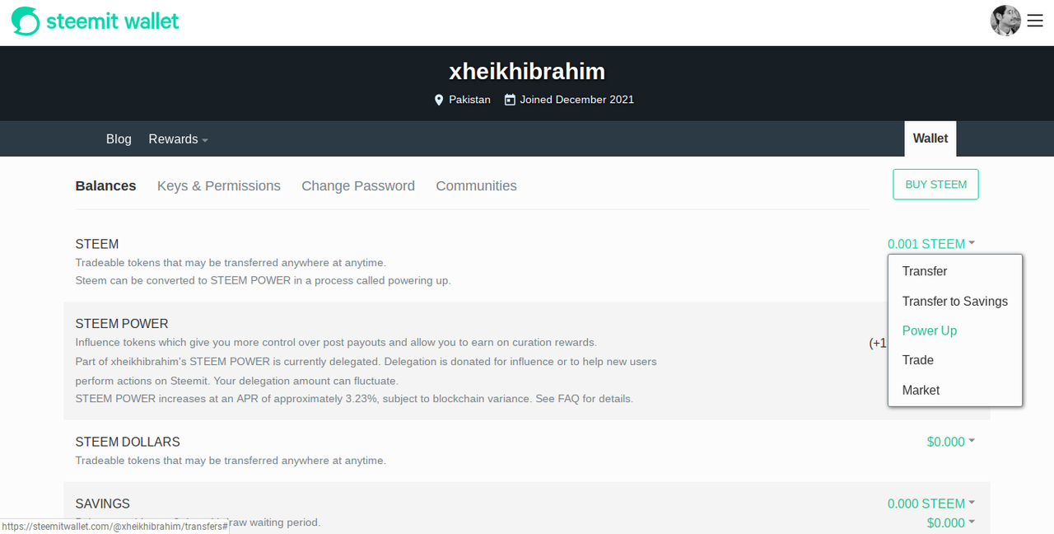Open the hamburger menu icon
1054x534 pixels.
1035,21
